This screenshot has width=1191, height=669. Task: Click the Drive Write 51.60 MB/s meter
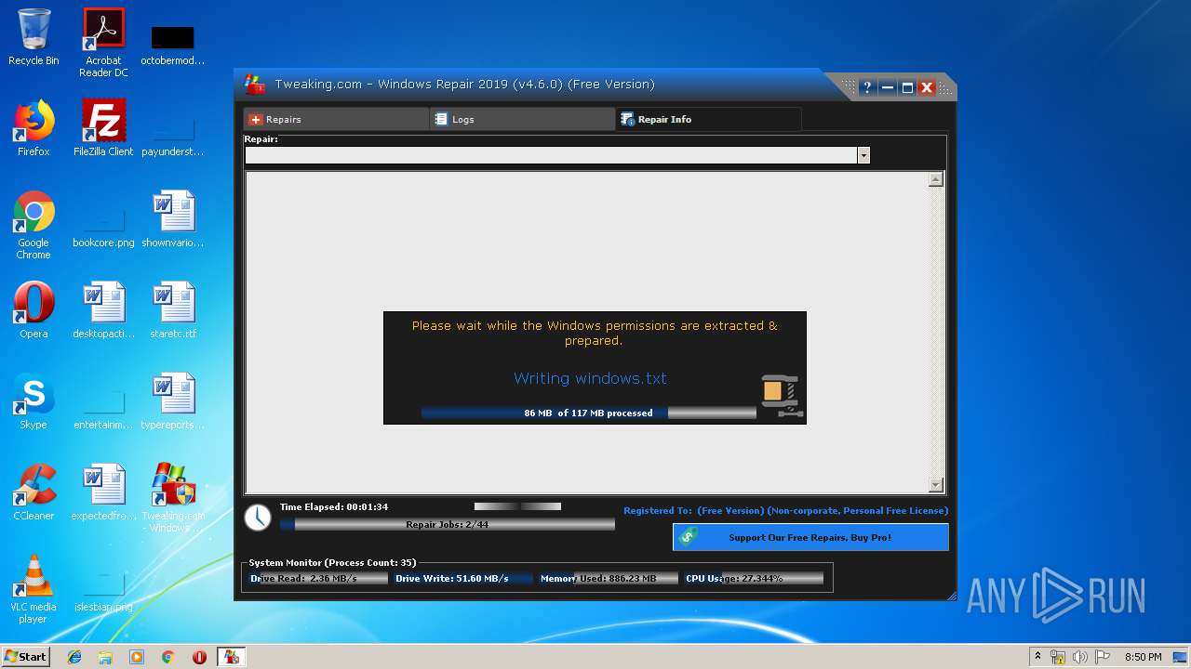click(x=463, y=578)
